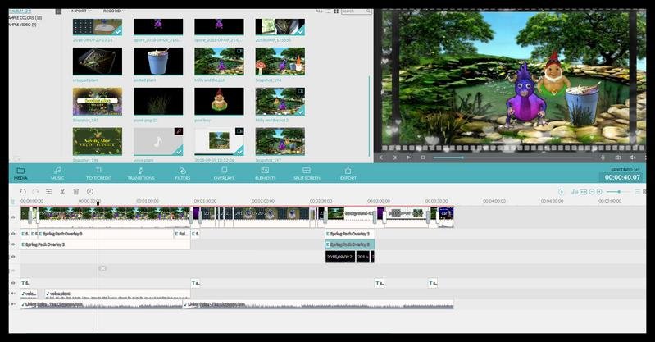
Task: Switch the media library to grid view
Action: pyautogui.click(x=336, y=11)
